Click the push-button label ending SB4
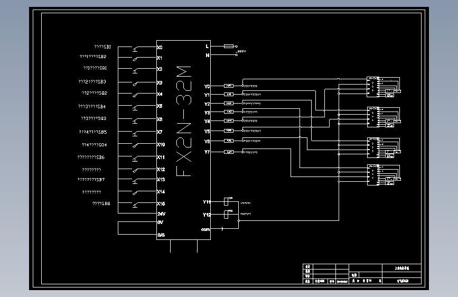 click(x=92, y=106)
